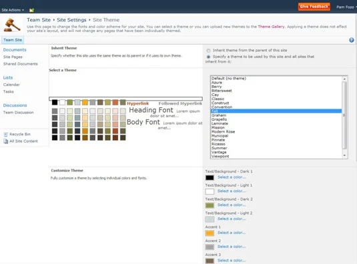This screenshot has width=357, height=264.
Task: Click the Text/Background Dark 2 olive swatch
Action: coord(210,205)
